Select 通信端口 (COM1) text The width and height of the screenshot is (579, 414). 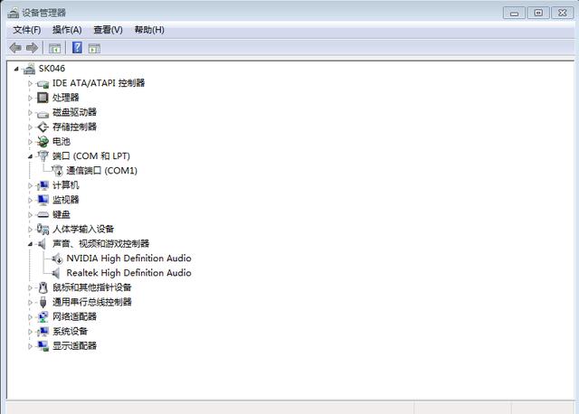102,171
